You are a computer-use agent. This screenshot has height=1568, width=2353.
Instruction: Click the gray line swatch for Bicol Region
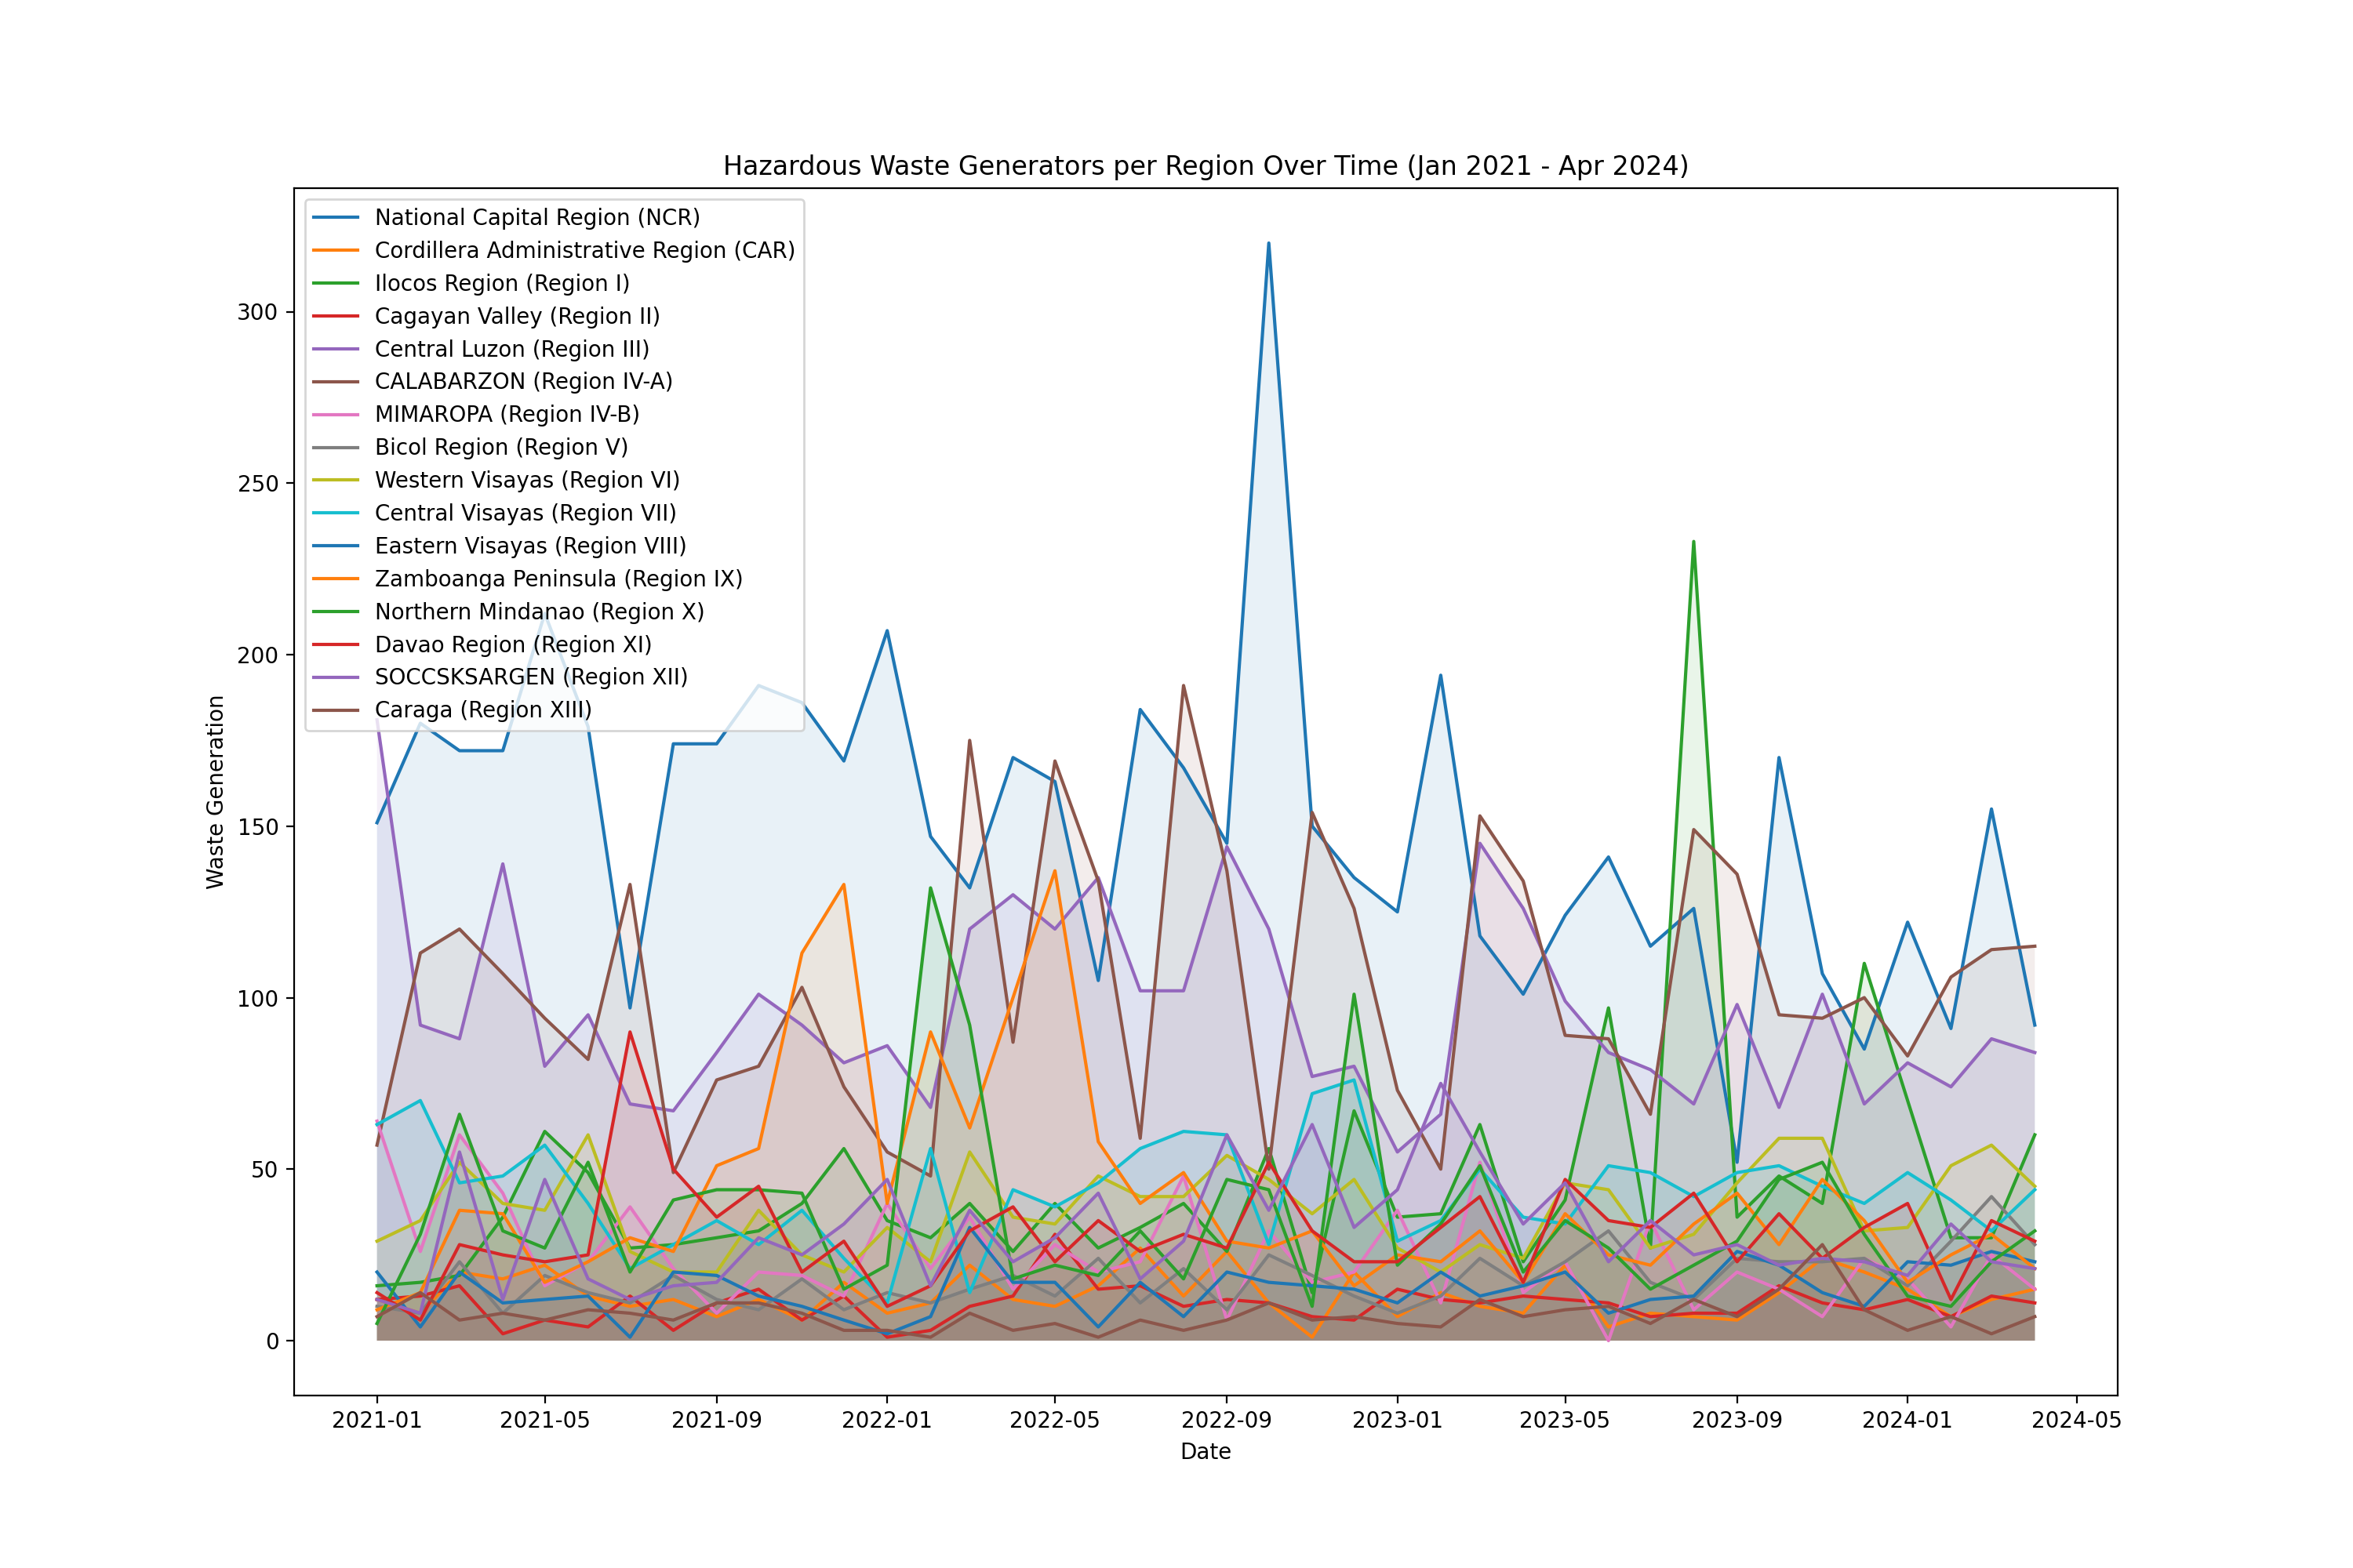(x=335, y=447)
